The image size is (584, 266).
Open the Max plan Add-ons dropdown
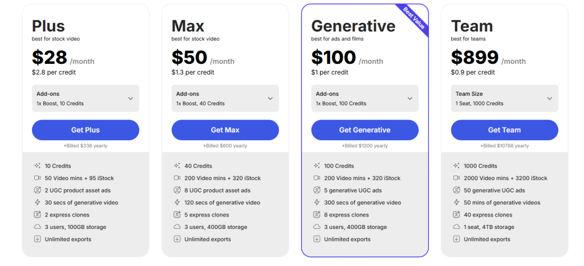pyautogui.click(x=225, y=98)
